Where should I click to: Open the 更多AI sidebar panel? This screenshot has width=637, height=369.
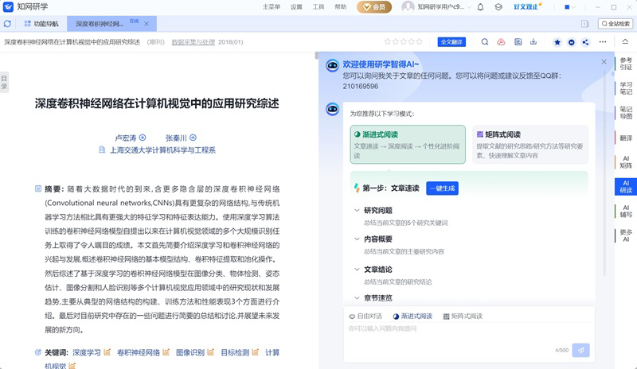point(626,236)
